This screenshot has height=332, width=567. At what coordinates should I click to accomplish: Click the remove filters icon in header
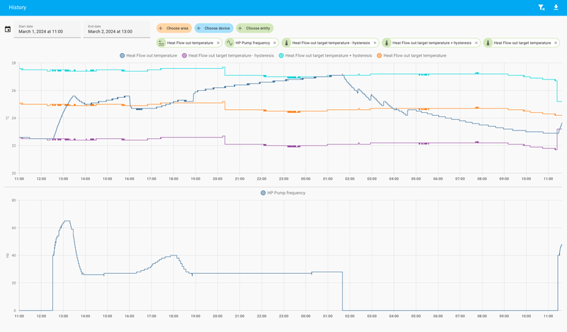point(541,7)
